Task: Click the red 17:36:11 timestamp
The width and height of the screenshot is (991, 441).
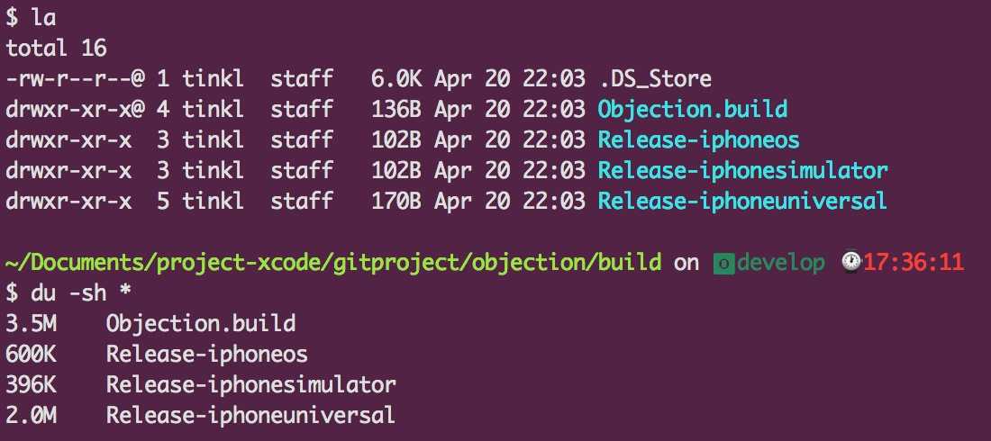Action: point(914,263)
